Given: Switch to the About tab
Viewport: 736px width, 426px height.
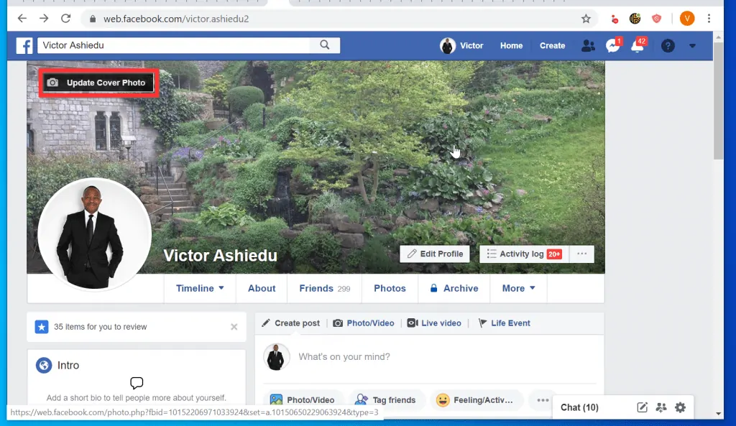Looking at the screenshot, I should [x=262, y=288].
